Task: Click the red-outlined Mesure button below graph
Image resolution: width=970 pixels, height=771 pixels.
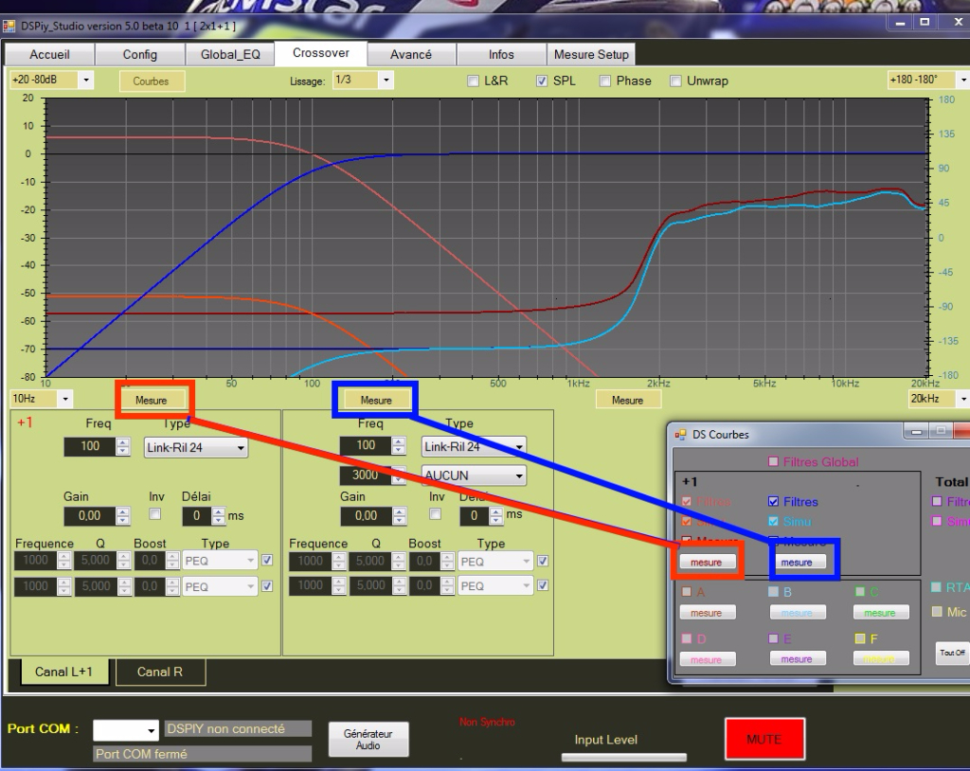Action: point(152,401)
